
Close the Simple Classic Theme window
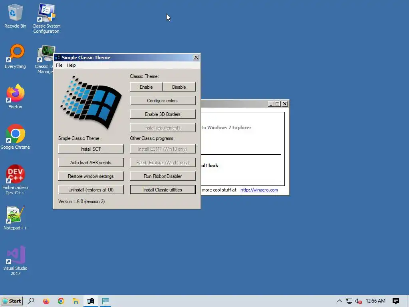point(196,58)
